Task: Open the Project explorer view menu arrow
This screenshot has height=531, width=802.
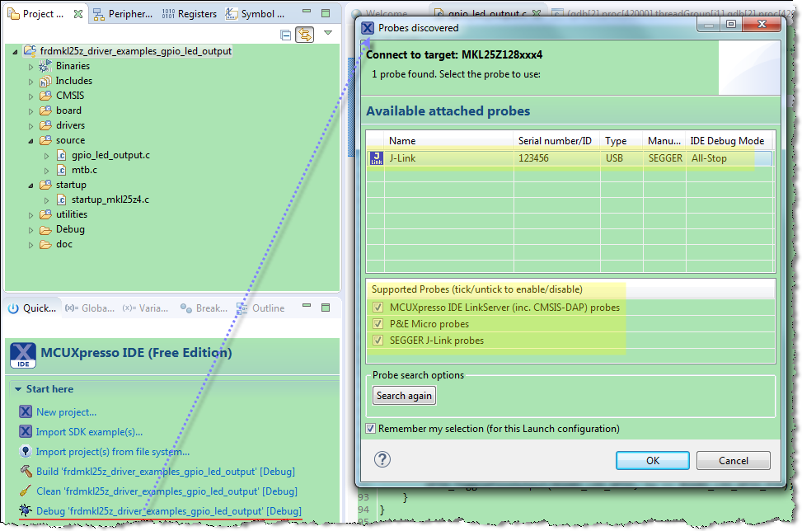Action: (328, 33)
